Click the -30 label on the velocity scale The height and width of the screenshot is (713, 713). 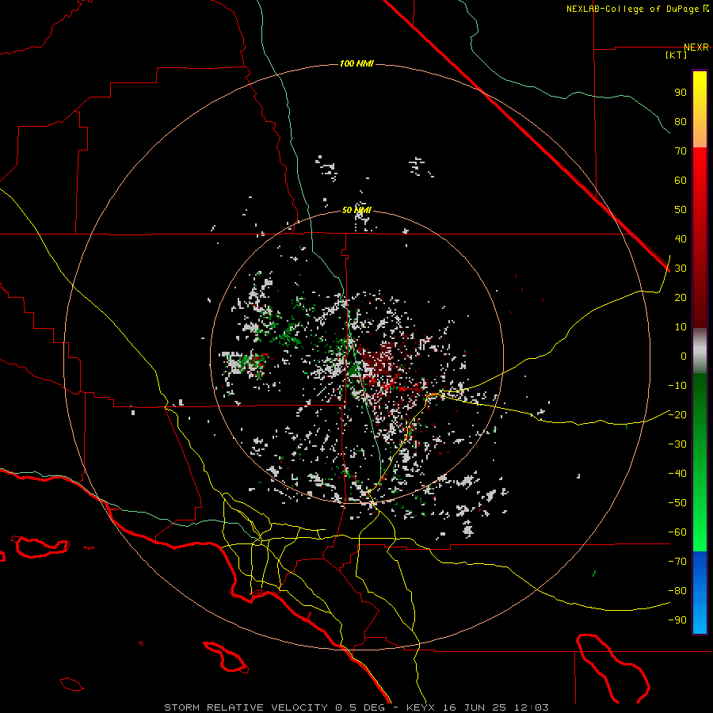coord(677,444)
